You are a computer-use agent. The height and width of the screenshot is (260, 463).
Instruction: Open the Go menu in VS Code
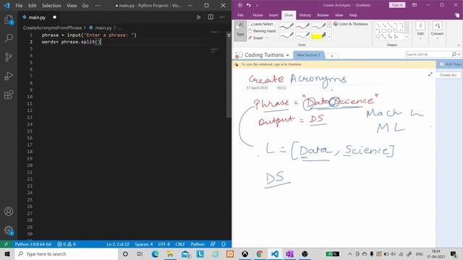(85, 5)
